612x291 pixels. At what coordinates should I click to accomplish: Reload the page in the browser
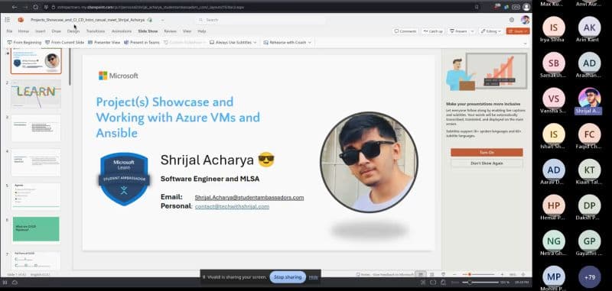35,7
